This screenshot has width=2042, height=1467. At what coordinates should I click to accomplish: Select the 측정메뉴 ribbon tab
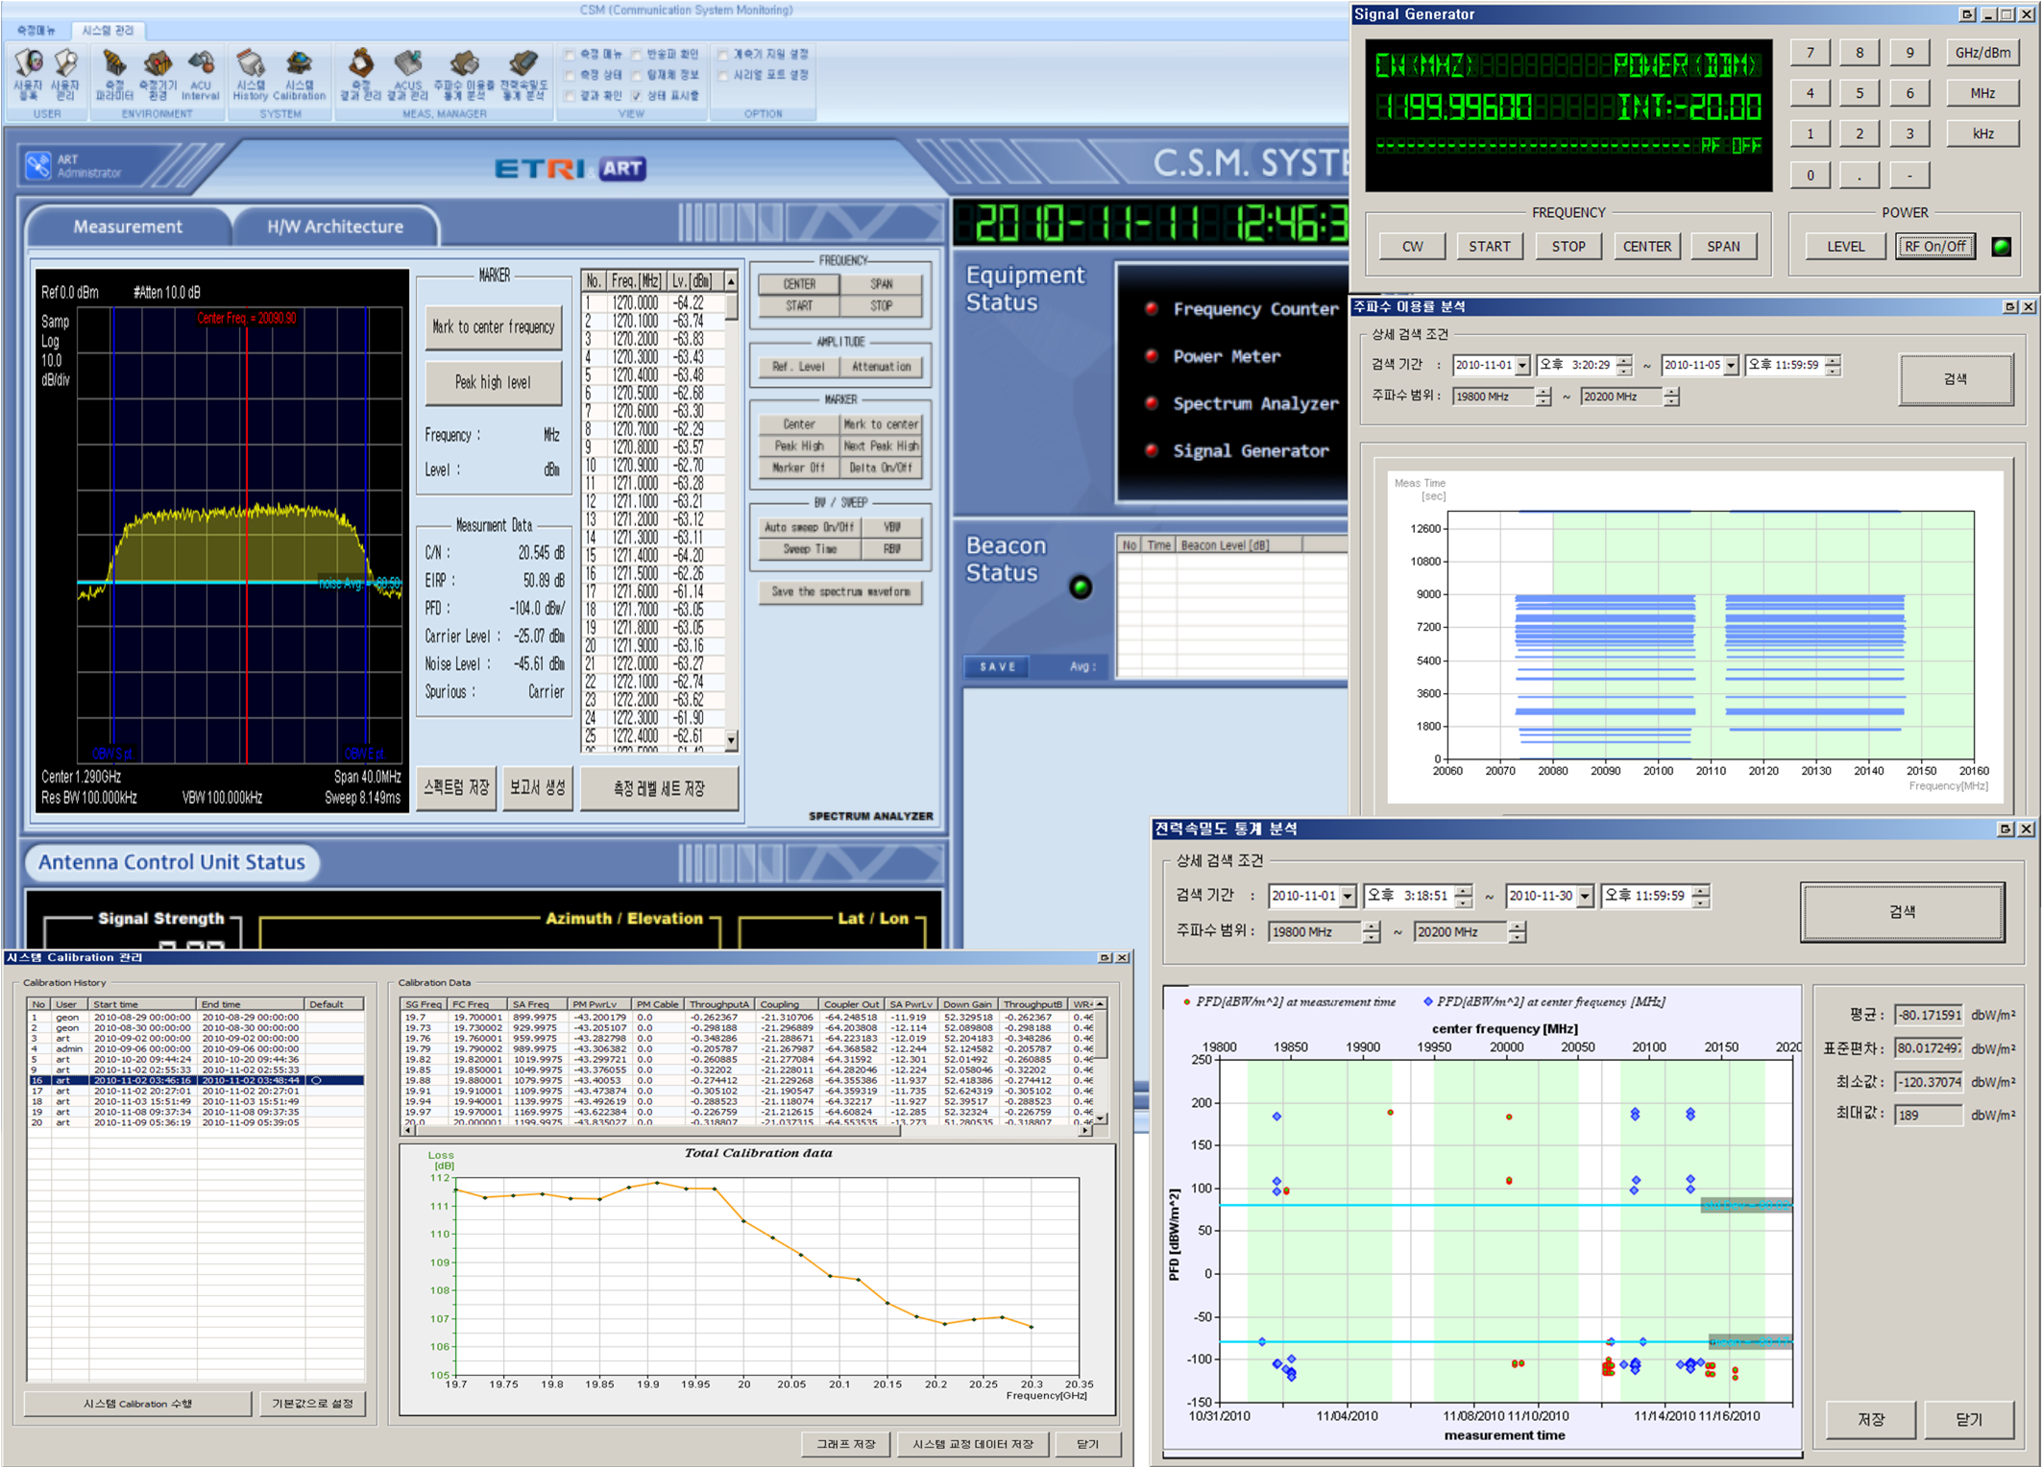click(x=36, y=31)
